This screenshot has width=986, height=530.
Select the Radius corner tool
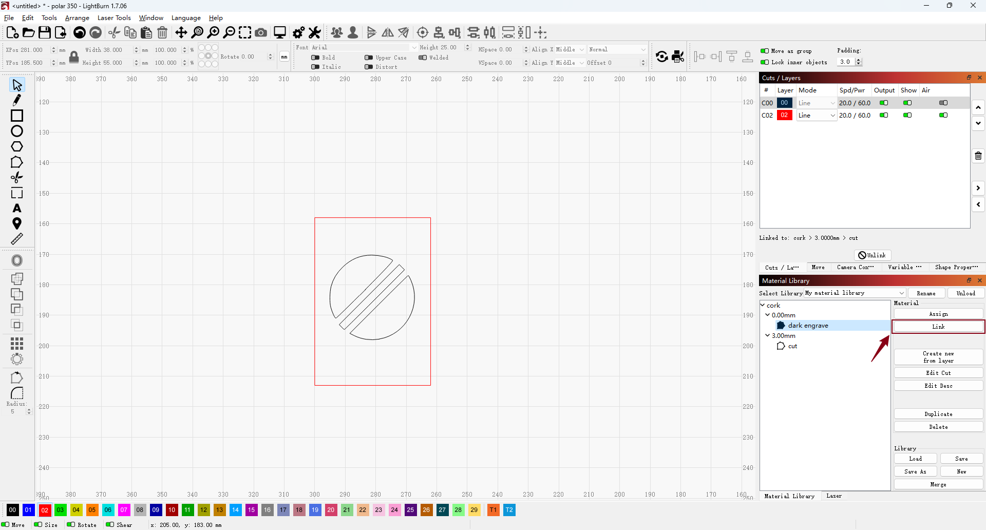(x=17, y=393)
